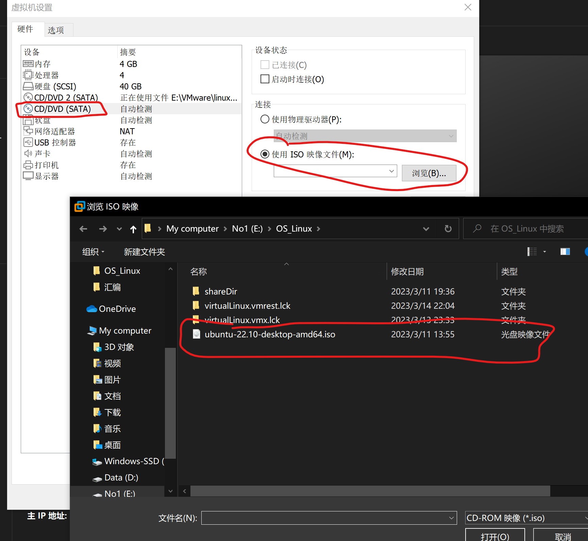The image size is (588, 541).
Task: Choose 使用 ISO 映像文件 radio option
Action: click(265, 154)
